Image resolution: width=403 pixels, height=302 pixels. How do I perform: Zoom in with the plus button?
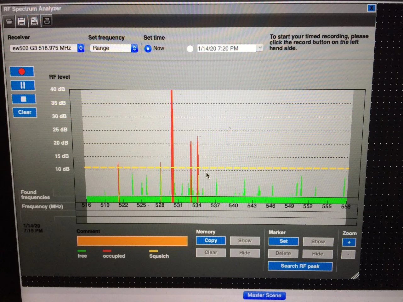349,242
